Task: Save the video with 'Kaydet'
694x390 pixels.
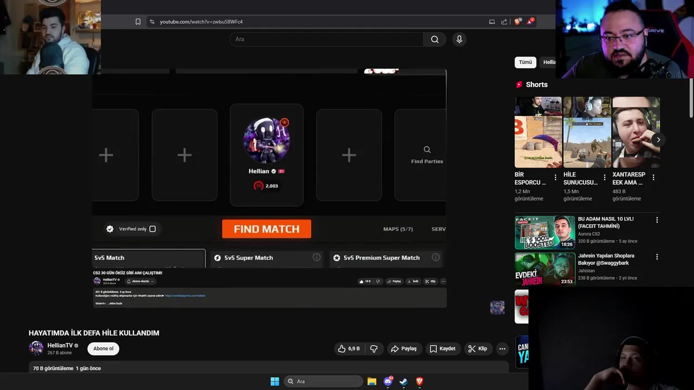Action: (x=442, y=349)
